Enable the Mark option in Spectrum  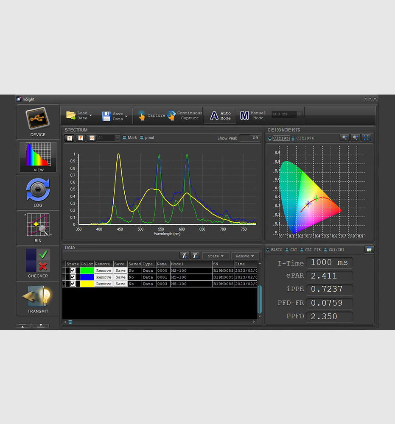pos(124,138)
